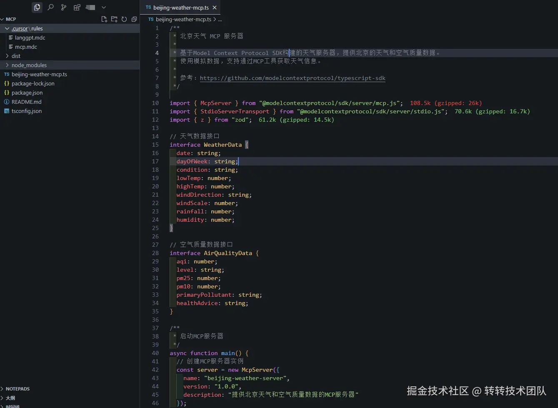The image size is (558, 408).
Task: Click the "zod" import string
Action: [x=240, y=120]
